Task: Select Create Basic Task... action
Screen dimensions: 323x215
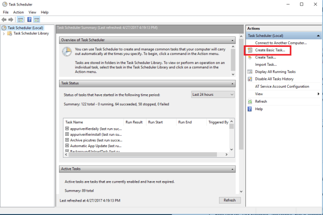Action: pyautogui.click(x=270, y=50)
